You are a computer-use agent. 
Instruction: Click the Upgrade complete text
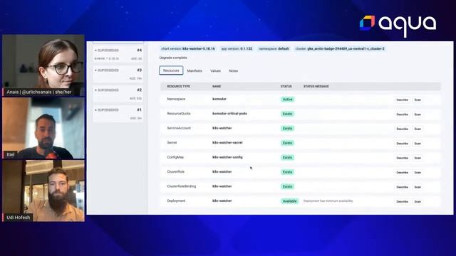173,58
